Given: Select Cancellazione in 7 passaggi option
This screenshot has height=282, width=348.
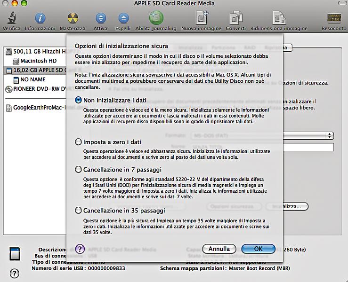Looking at the screenshot, I should tap(78, 170).
